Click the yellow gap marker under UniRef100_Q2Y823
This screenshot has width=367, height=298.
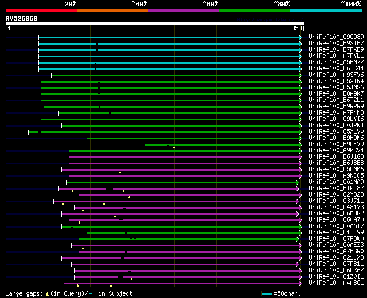(129, 197)
